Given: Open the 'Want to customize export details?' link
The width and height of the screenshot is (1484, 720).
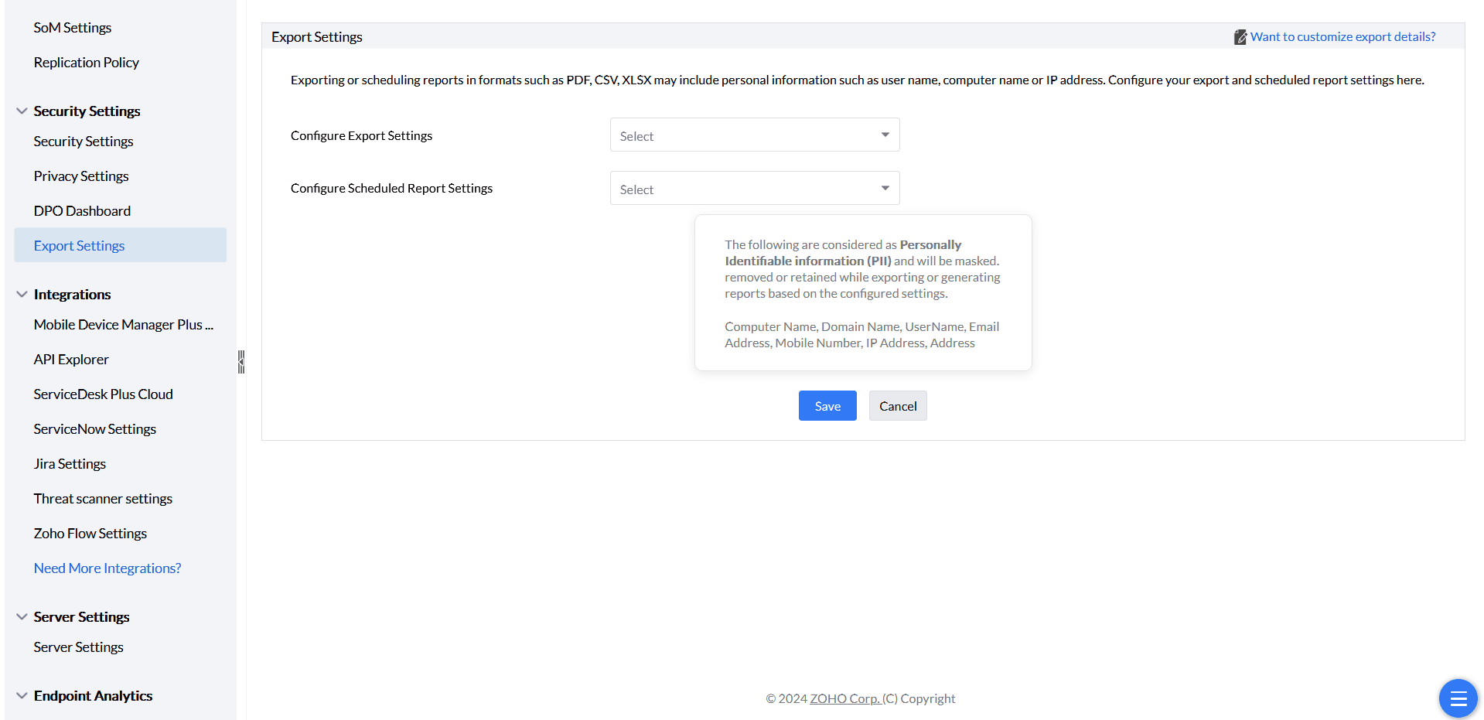Looking at the screenshot, I should click(x=1342, y=37).
